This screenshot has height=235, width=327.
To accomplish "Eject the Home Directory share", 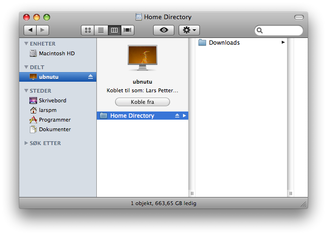I will click(x=177, y=115).
